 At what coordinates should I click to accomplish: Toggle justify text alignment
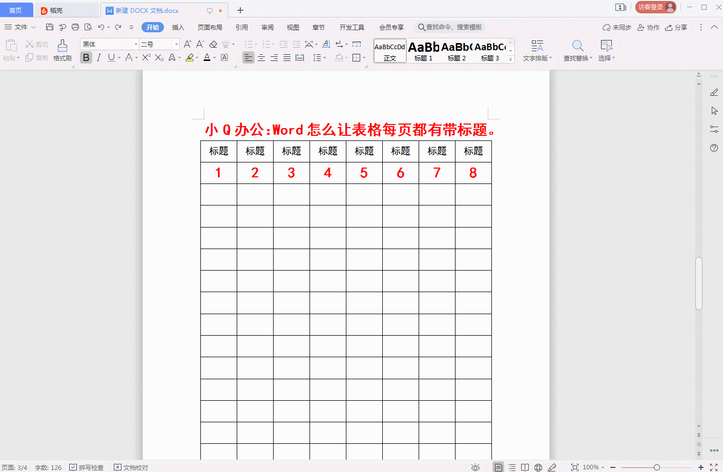tap(287, 57)
